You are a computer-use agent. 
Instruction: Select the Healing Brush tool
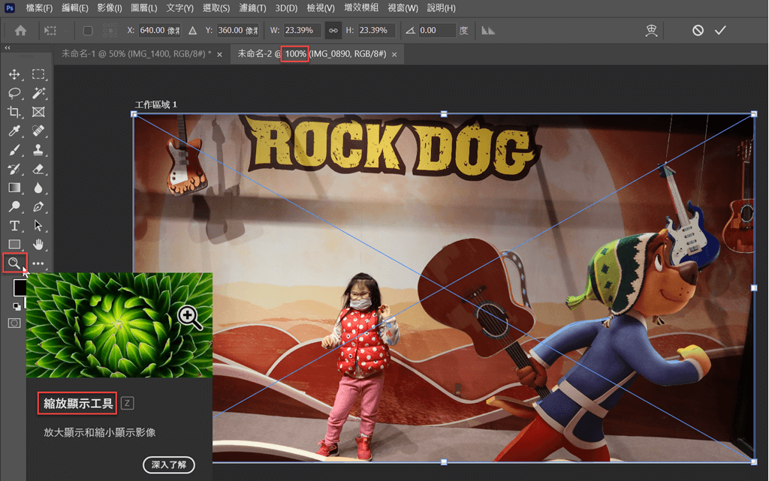point(38,131)
